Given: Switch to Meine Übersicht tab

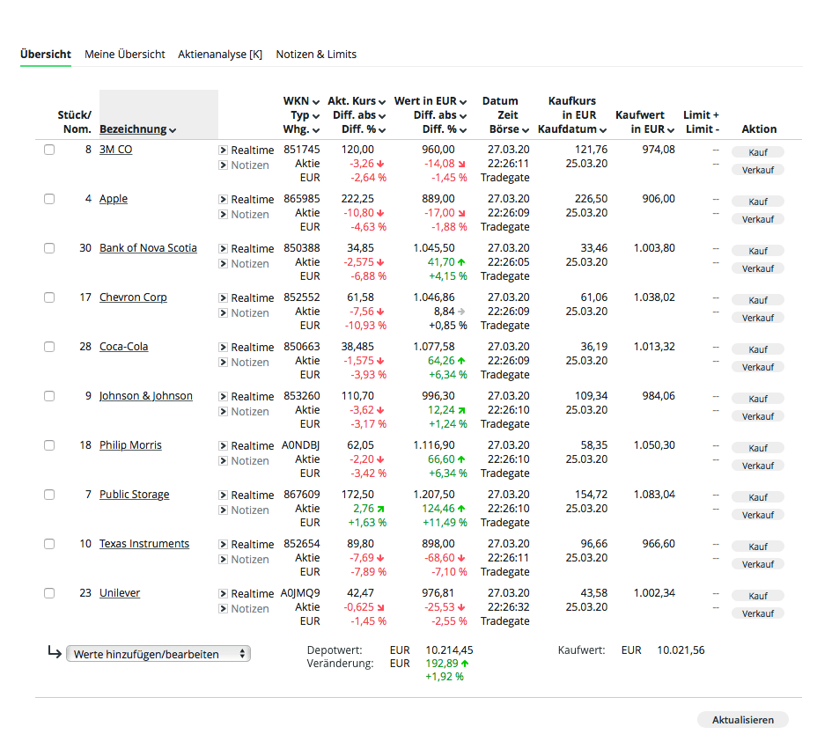Looking at the screenshot, I should [x=125, y=54].
